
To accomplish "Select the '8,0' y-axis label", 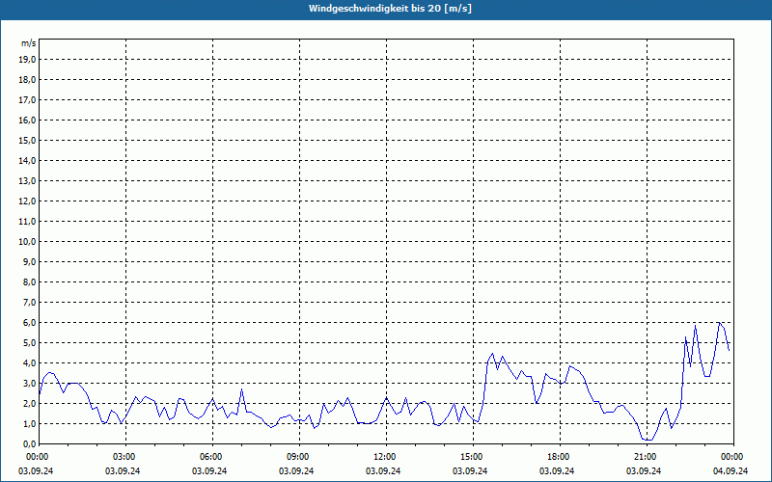I will pos(29,281).
